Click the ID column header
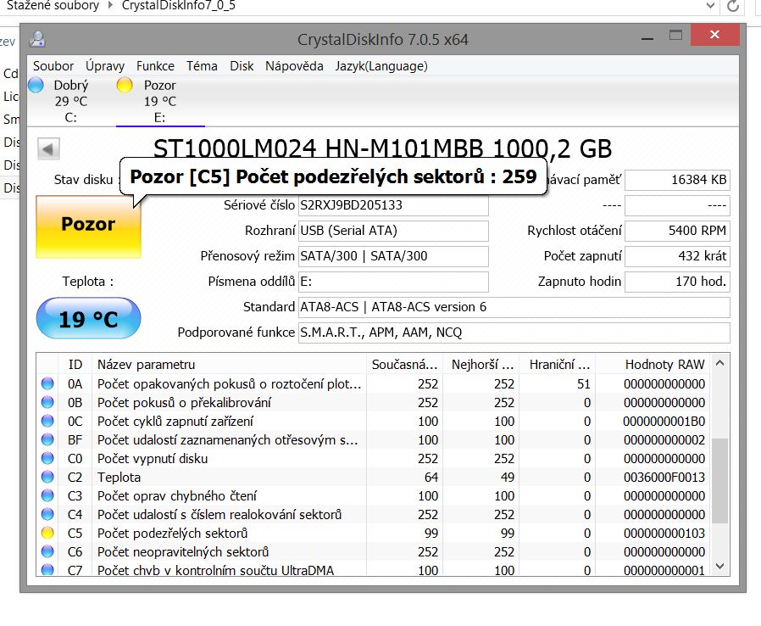This screenshot has height=626, width=761. [x=75, y=364]
